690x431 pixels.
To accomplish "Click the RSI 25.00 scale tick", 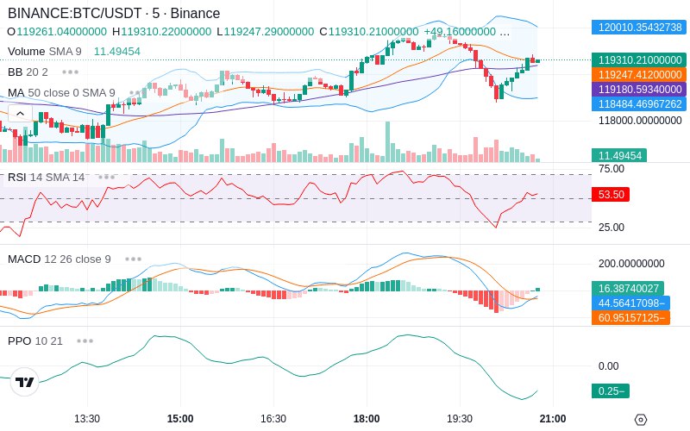I will [612, 228].
